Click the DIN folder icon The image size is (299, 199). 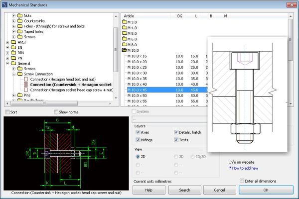click(13, 53)
